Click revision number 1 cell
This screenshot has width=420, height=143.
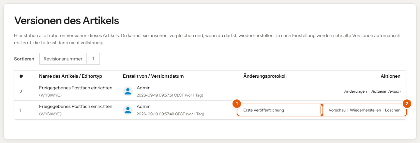tap(21, 110)
